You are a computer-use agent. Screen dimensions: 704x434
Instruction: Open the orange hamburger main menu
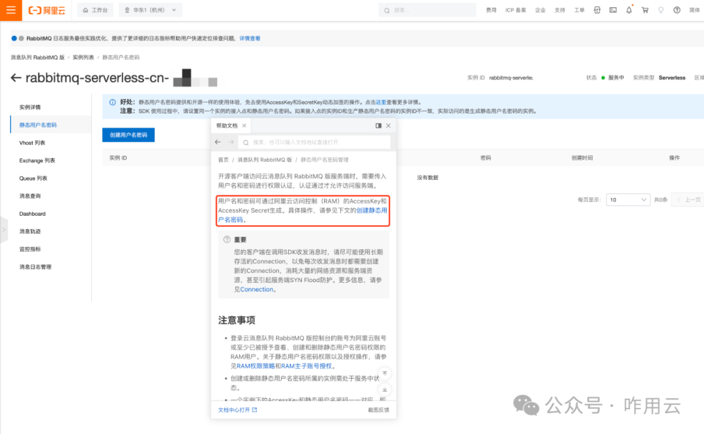tap(11, 10)
